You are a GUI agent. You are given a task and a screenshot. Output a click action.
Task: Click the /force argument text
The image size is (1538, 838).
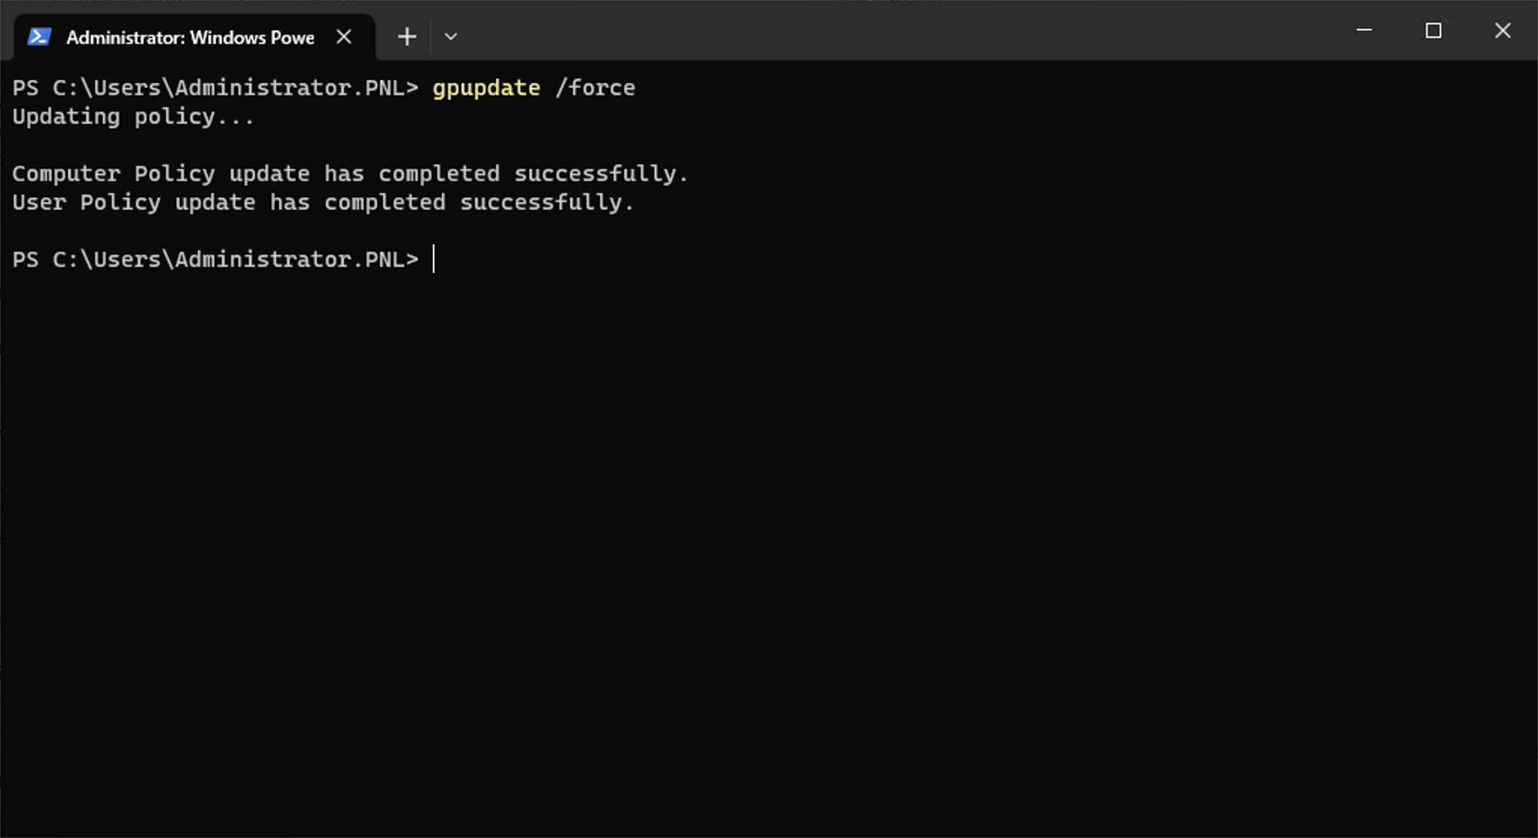(x=595, y=87)
